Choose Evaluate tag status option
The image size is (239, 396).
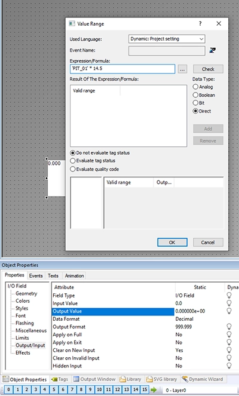click(x=93, y=161)
